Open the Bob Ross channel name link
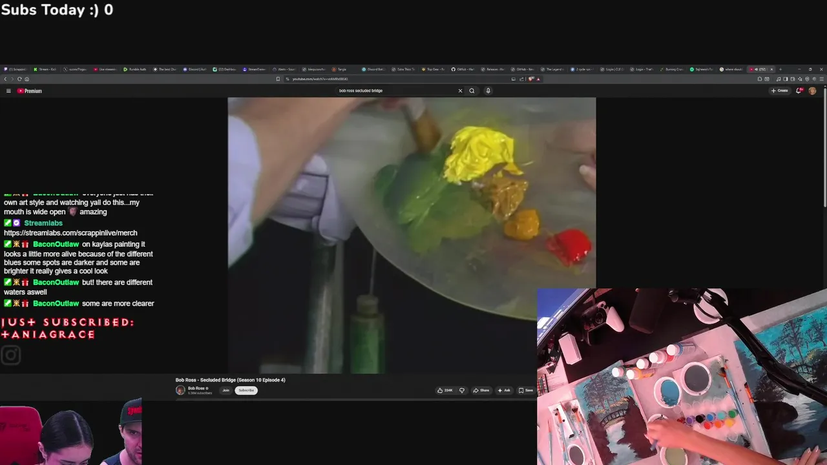The image size is (827, 465). [196, 388]
